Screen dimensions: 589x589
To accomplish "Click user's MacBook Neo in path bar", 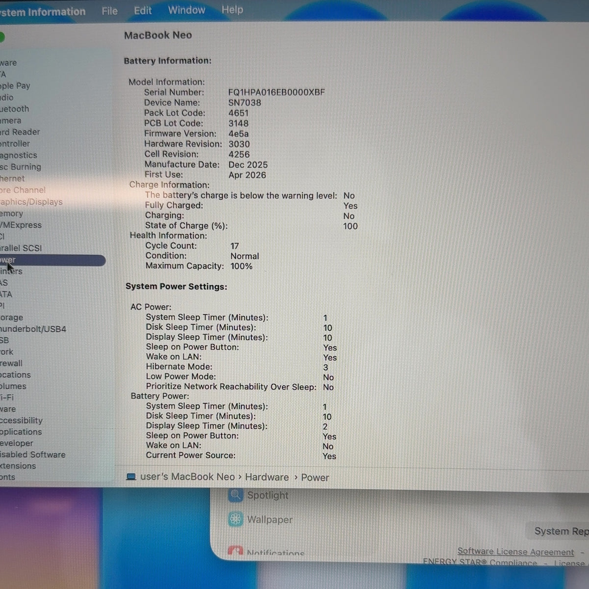I will point(187,477).
